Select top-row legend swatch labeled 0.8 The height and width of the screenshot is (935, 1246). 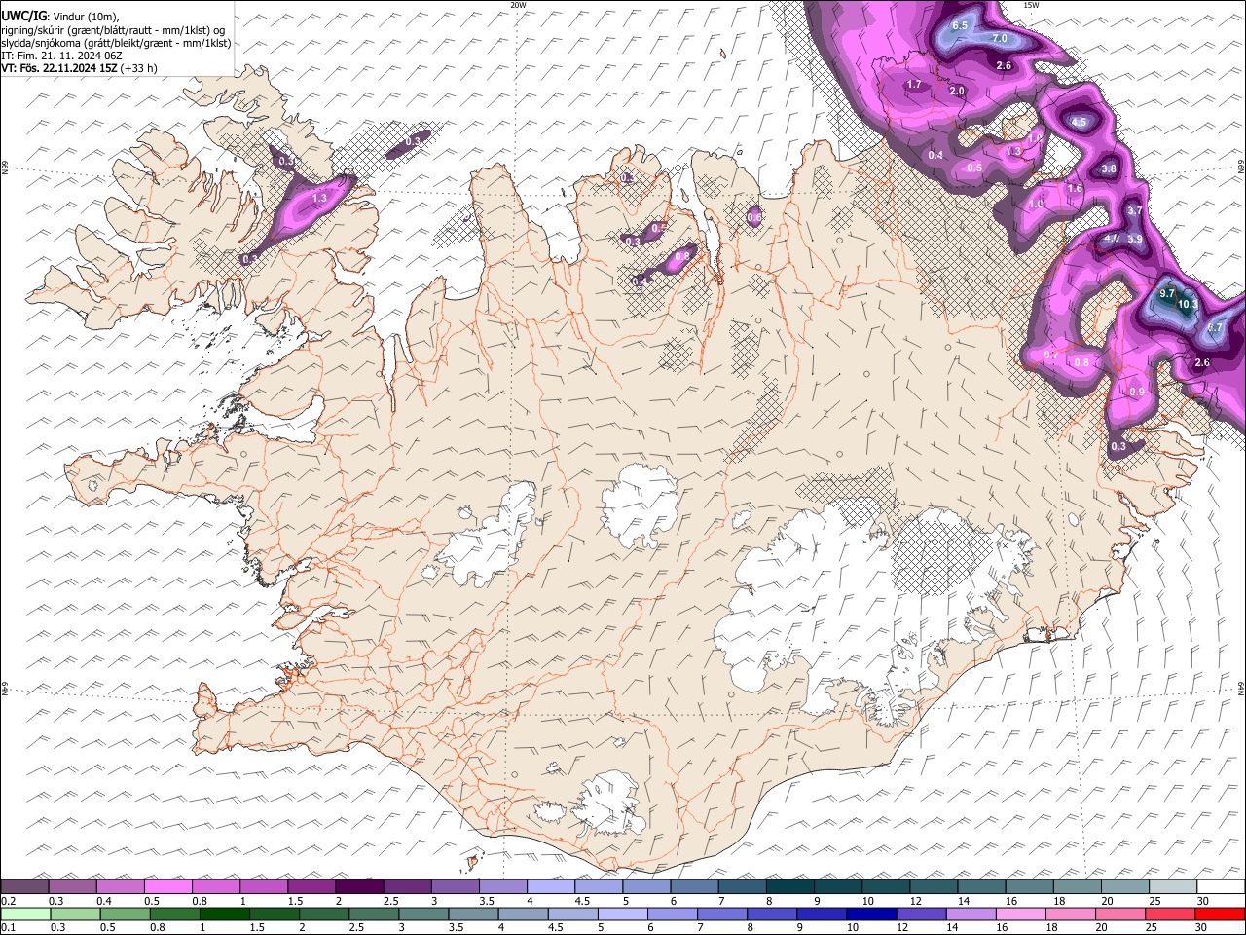point(215,887)
